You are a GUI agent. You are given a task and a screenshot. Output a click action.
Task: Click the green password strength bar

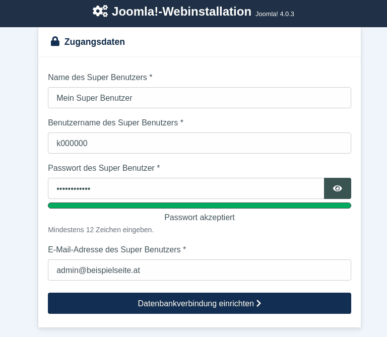pyautogui.click(x=199, y=206)
